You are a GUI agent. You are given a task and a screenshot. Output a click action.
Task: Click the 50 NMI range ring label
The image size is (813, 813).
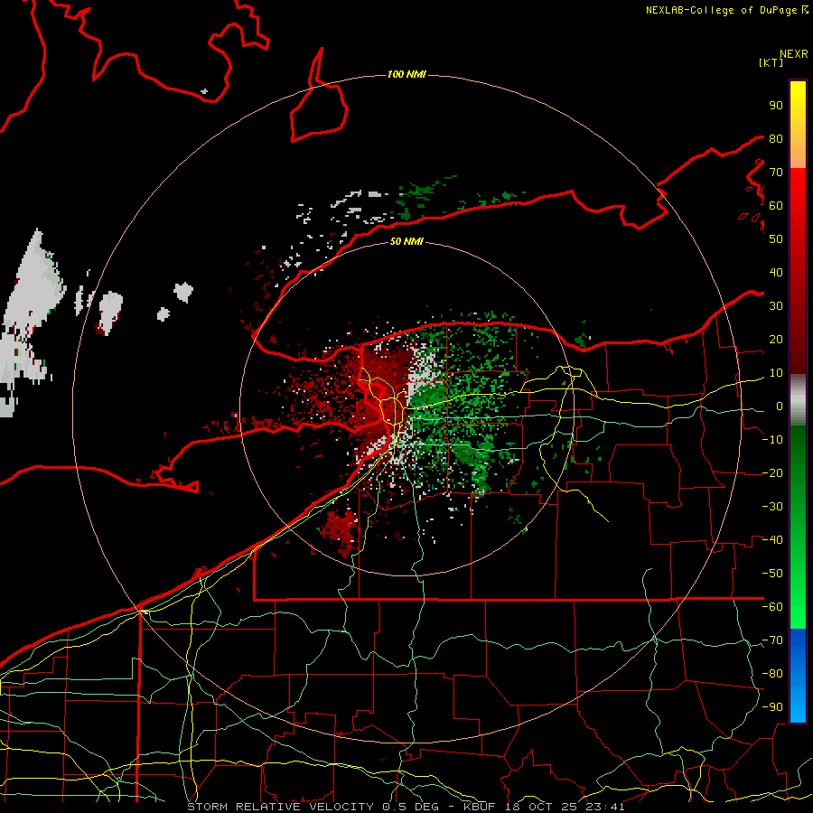pos(406,241)
